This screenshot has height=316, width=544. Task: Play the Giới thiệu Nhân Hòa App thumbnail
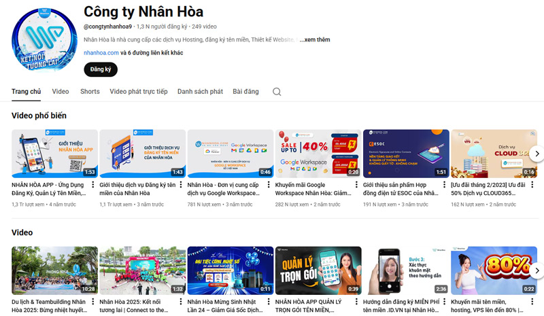click(54, 154)
